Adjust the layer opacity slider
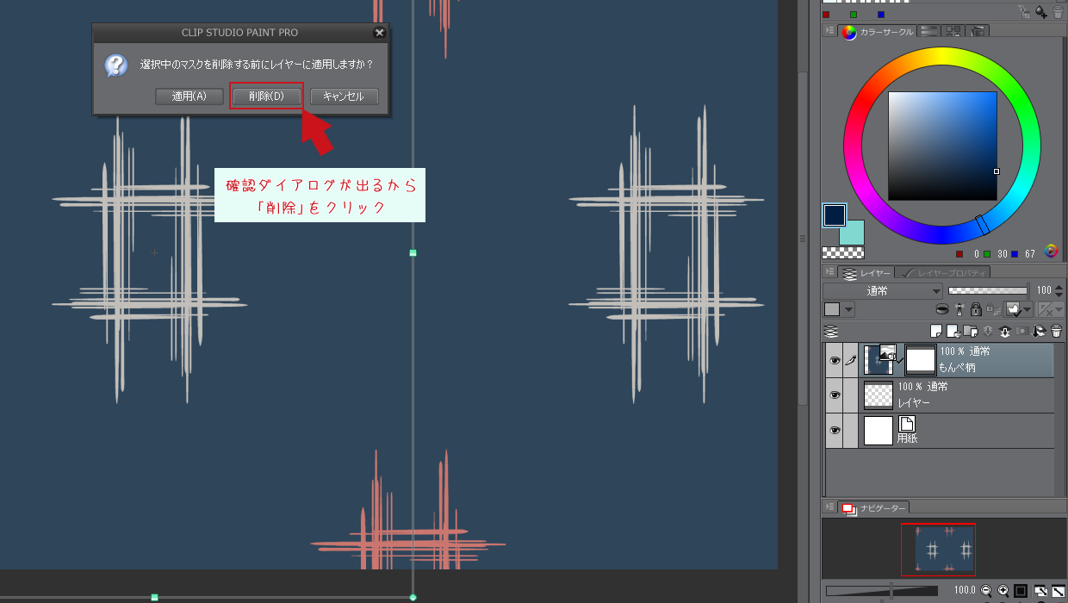Screen dimensions: 1068x603 [988, 291]
